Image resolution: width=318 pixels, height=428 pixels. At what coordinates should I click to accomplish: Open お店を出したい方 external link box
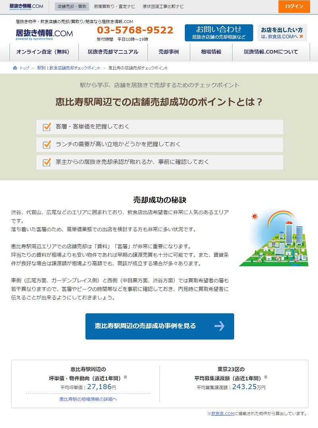coord(282,33)
